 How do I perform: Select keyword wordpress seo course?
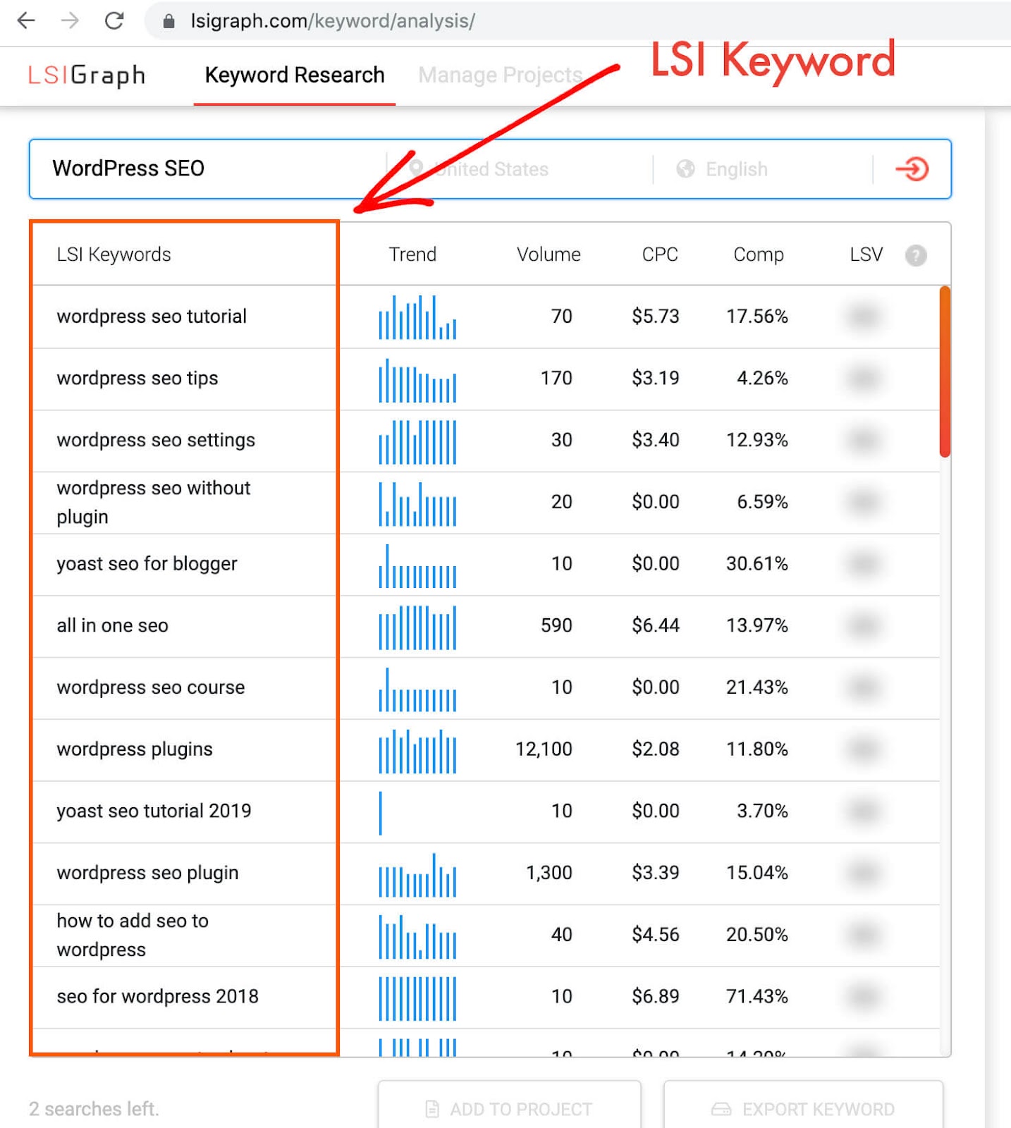[151, 687]
